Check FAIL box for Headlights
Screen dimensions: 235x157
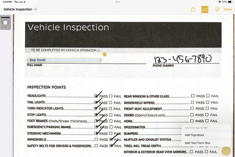click(111, 96)
